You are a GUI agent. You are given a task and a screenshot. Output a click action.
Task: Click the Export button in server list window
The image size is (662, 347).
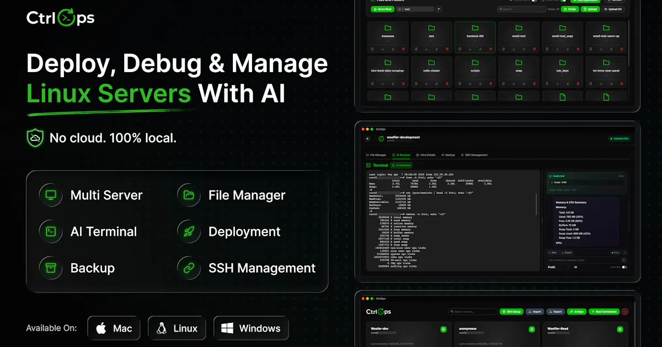pyautogui.click(x=556, y=312)
